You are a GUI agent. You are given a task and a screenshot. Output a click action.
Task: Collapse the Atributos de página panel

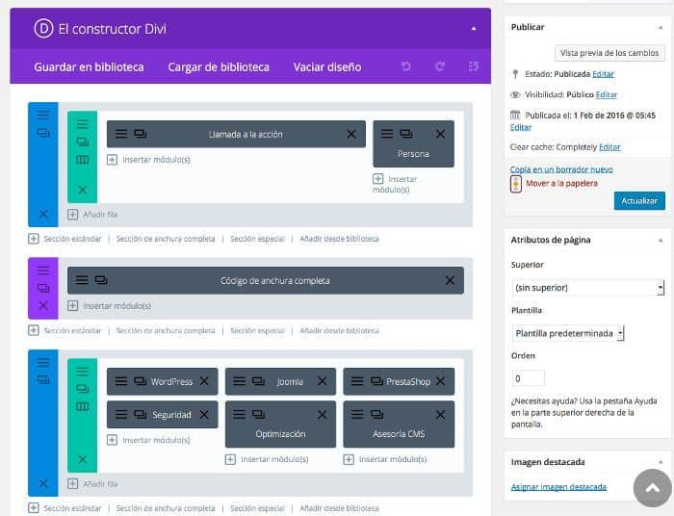click(x=661, y=240)
